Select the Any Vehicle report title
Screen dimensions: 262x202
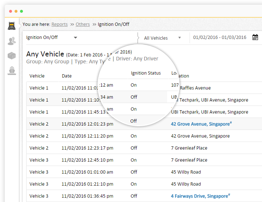tap(45, 54)
